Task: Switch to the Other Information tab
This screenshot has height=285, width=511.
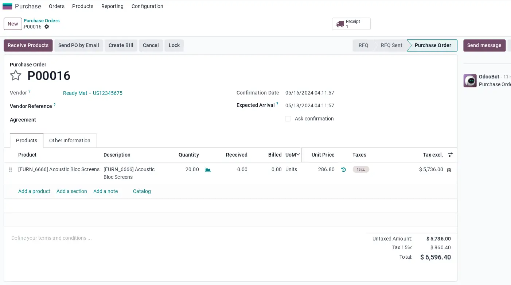Action: [70, 140]
